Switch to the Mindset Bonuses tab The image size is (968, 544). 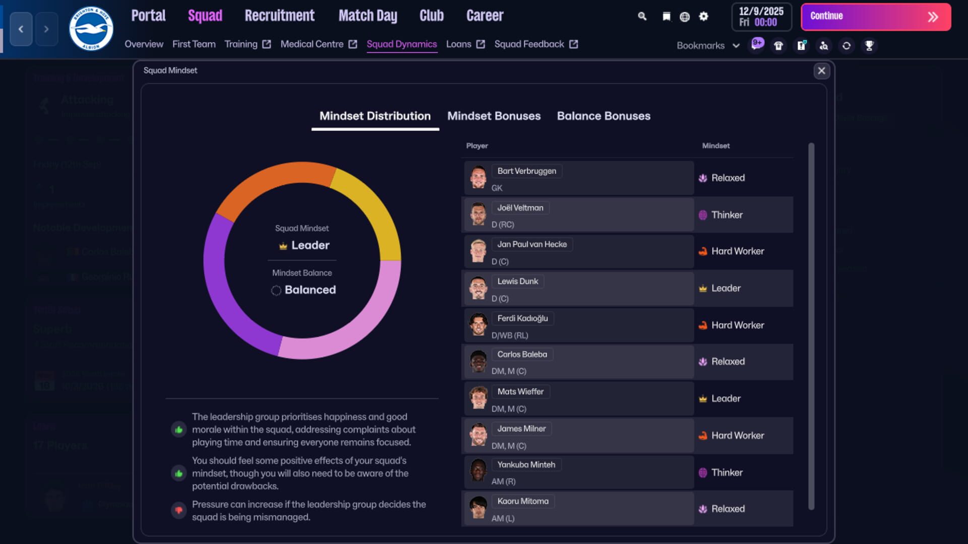click(494, 116)
